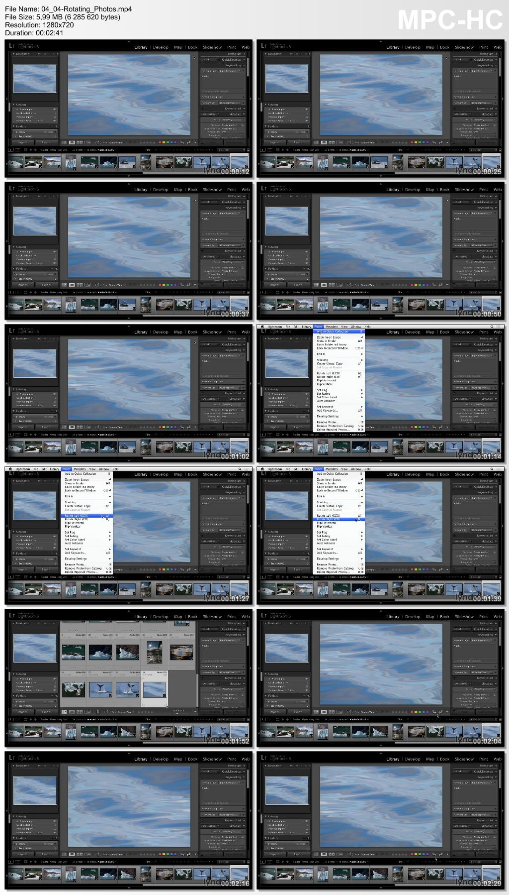Toggle second window button 2 in 00:00:12 filmstrip

tap(18, 149)
